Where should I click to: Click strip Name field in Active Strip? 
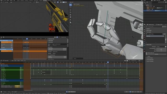60,44
